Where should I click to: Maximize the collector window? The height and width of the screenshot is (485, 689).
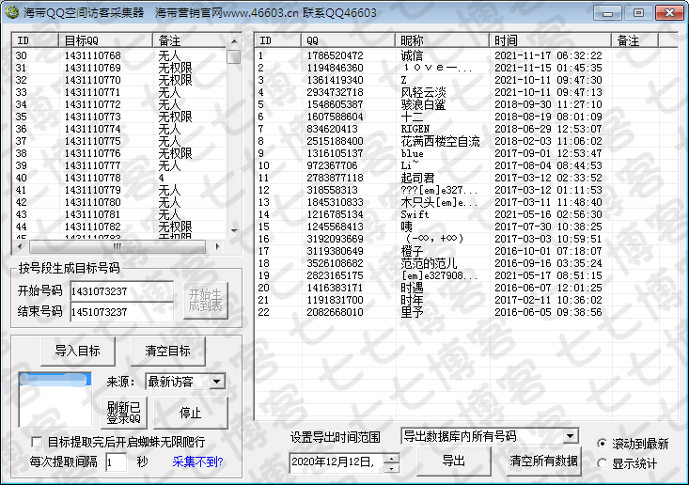(x=638, y=13)
